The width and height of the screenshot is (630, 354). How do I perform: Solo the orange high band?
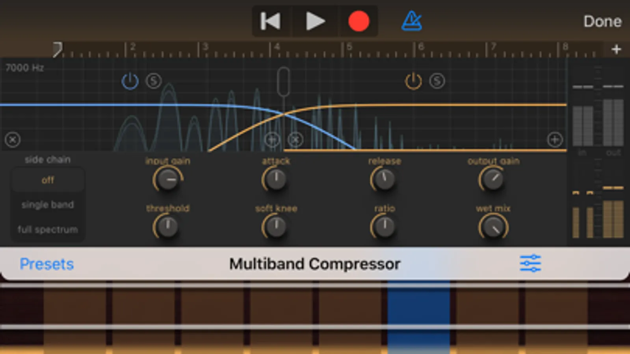pos(437,81)
